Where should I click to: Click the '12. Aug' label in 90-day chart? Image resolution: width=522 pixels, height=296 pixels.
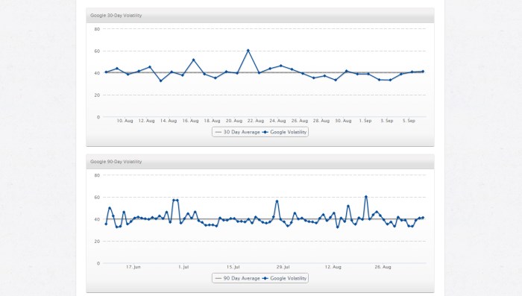[333, 267]
